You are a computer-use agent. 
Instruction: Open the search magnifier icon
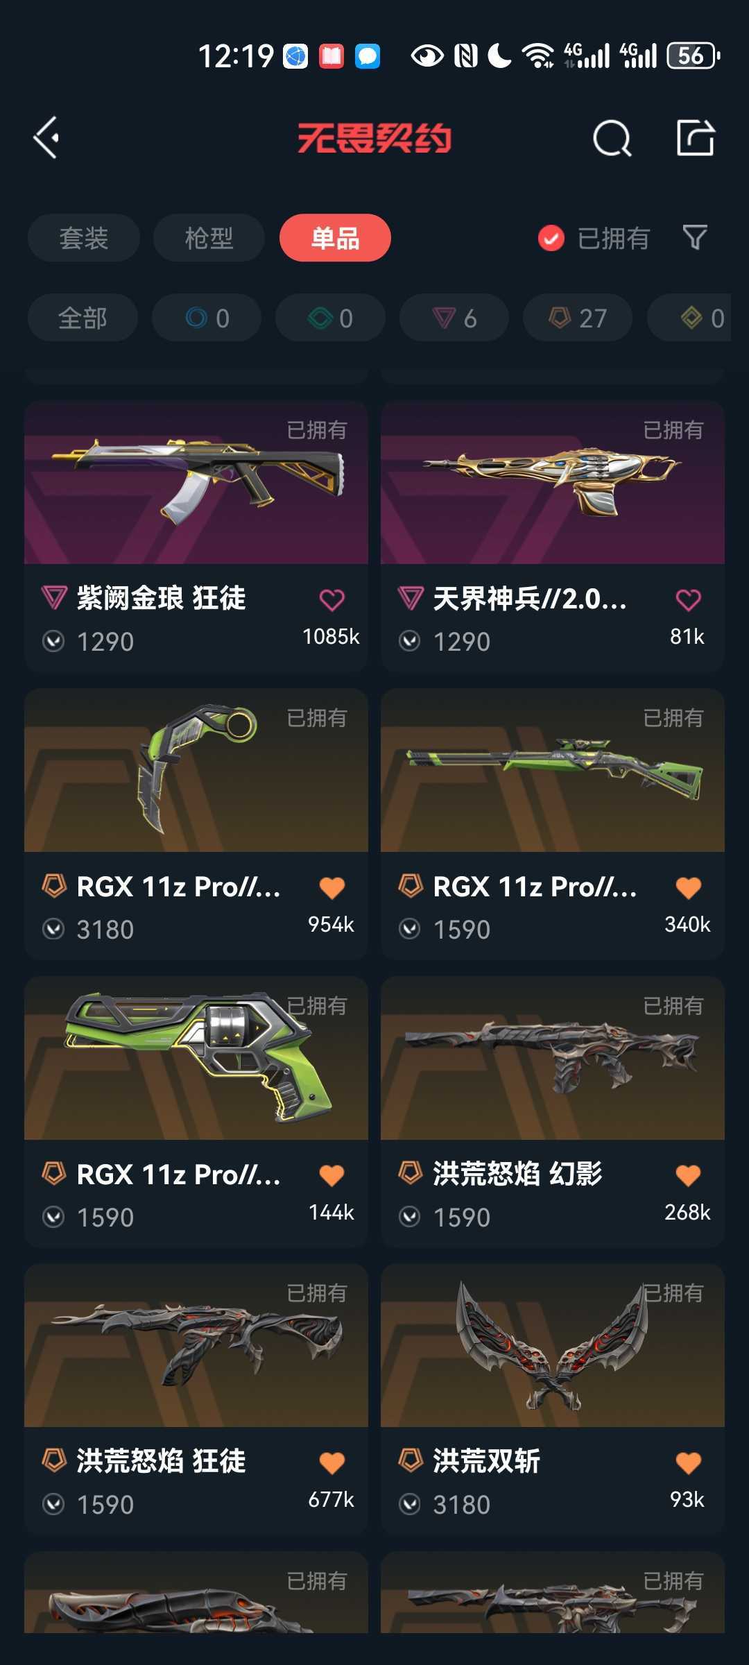612,138
